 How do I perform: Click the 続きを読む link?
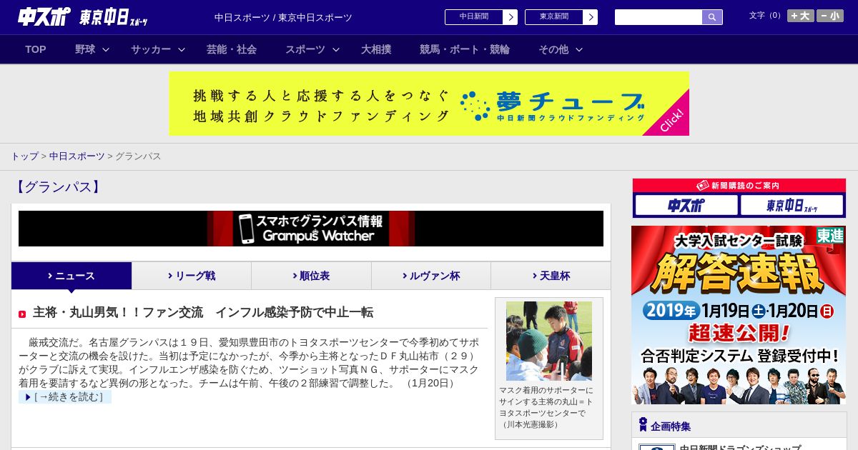(65, 396)
